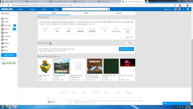Click the Robux currency icon in the header

point(180,9)
